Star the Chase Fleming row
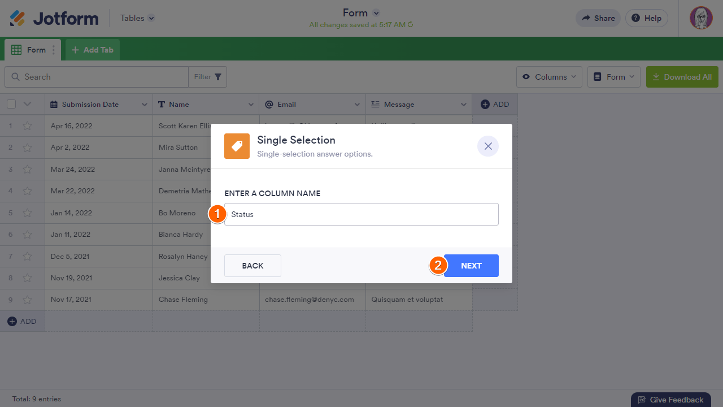Image resolution: width=723 pixels, height=407 pixels. coord(27,300)
